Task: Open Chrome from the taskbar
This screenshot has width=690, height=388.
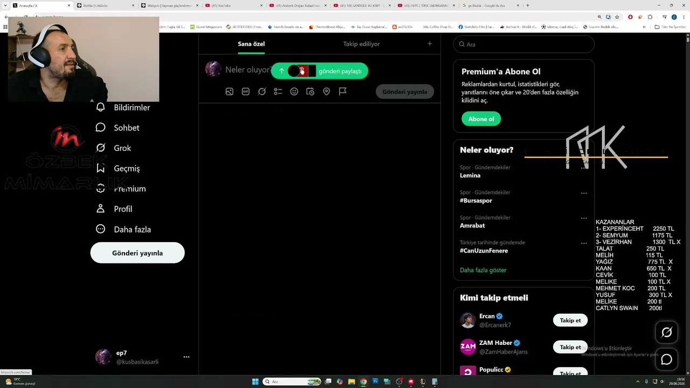Action: pos(363,382)
